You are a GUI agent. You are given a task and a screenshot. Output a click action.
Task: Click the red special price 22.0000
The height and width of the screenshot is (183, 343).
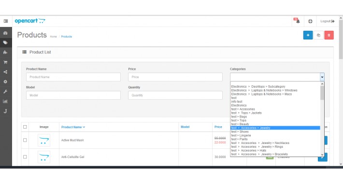(220, 143)
